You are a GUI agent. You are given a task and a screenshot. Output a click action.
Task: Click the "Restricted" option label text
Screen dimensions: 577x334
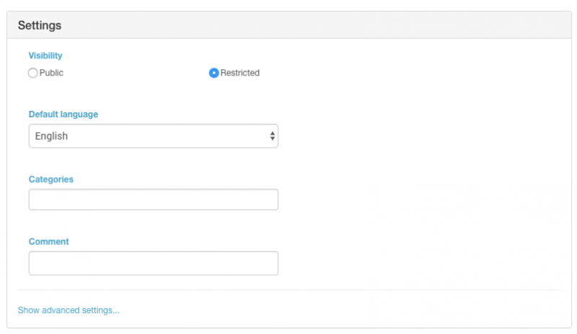pos(240,73)
